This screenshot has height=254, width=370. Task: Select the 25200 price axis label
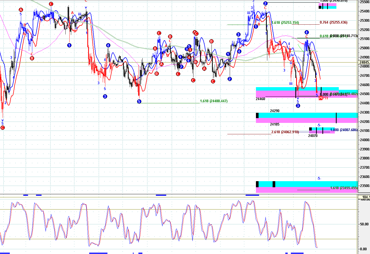point(365,30)
